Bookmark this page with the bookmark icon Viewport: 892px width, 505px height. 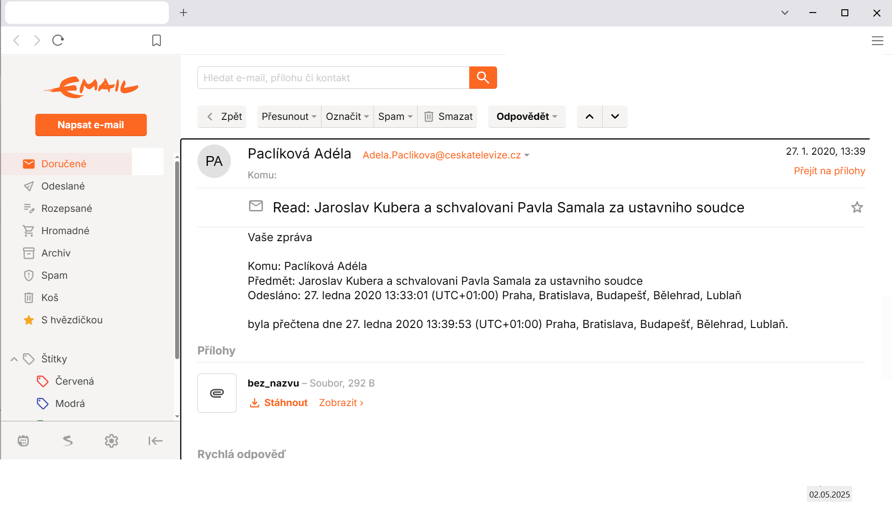157,40
